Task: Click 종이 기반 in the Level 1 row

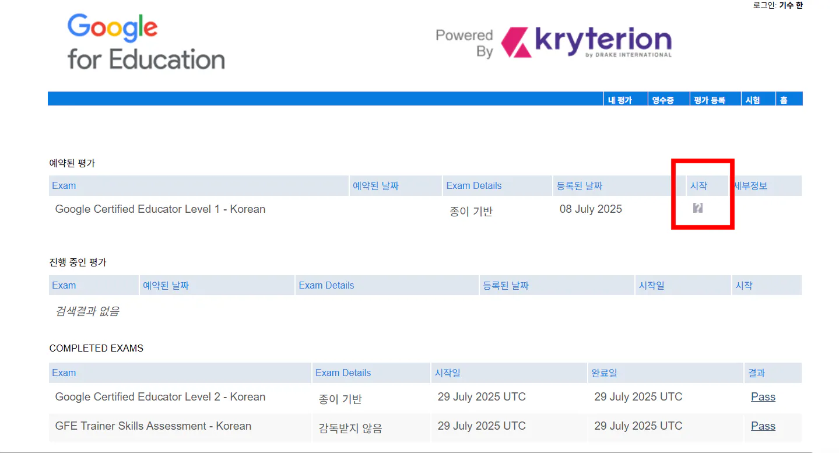Action: click(x=471, y=212)
